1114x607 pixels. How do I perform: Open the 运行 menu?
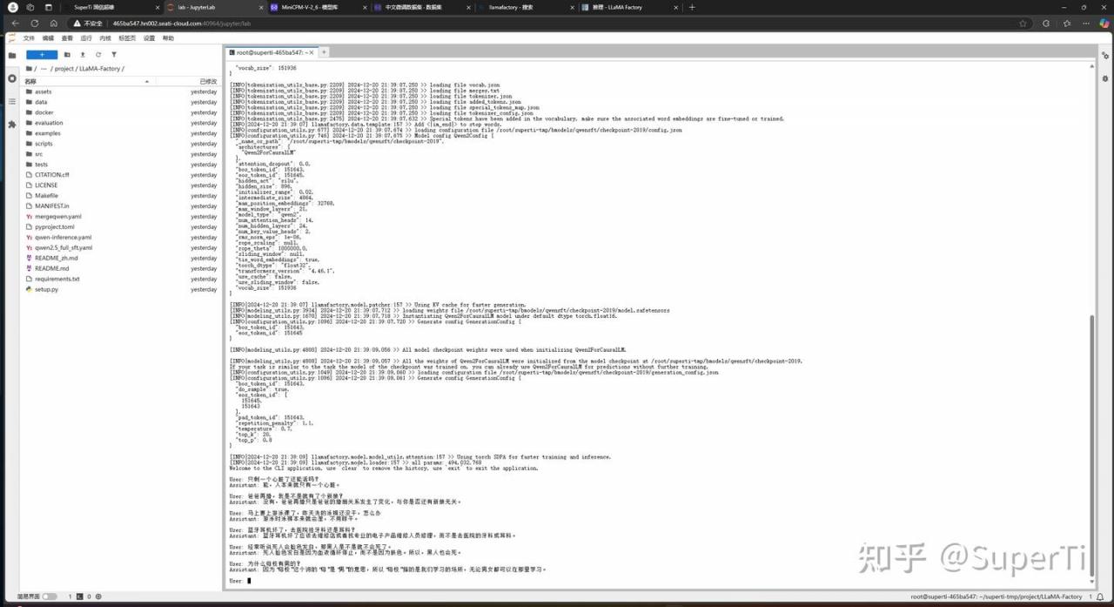click(86, 38)
